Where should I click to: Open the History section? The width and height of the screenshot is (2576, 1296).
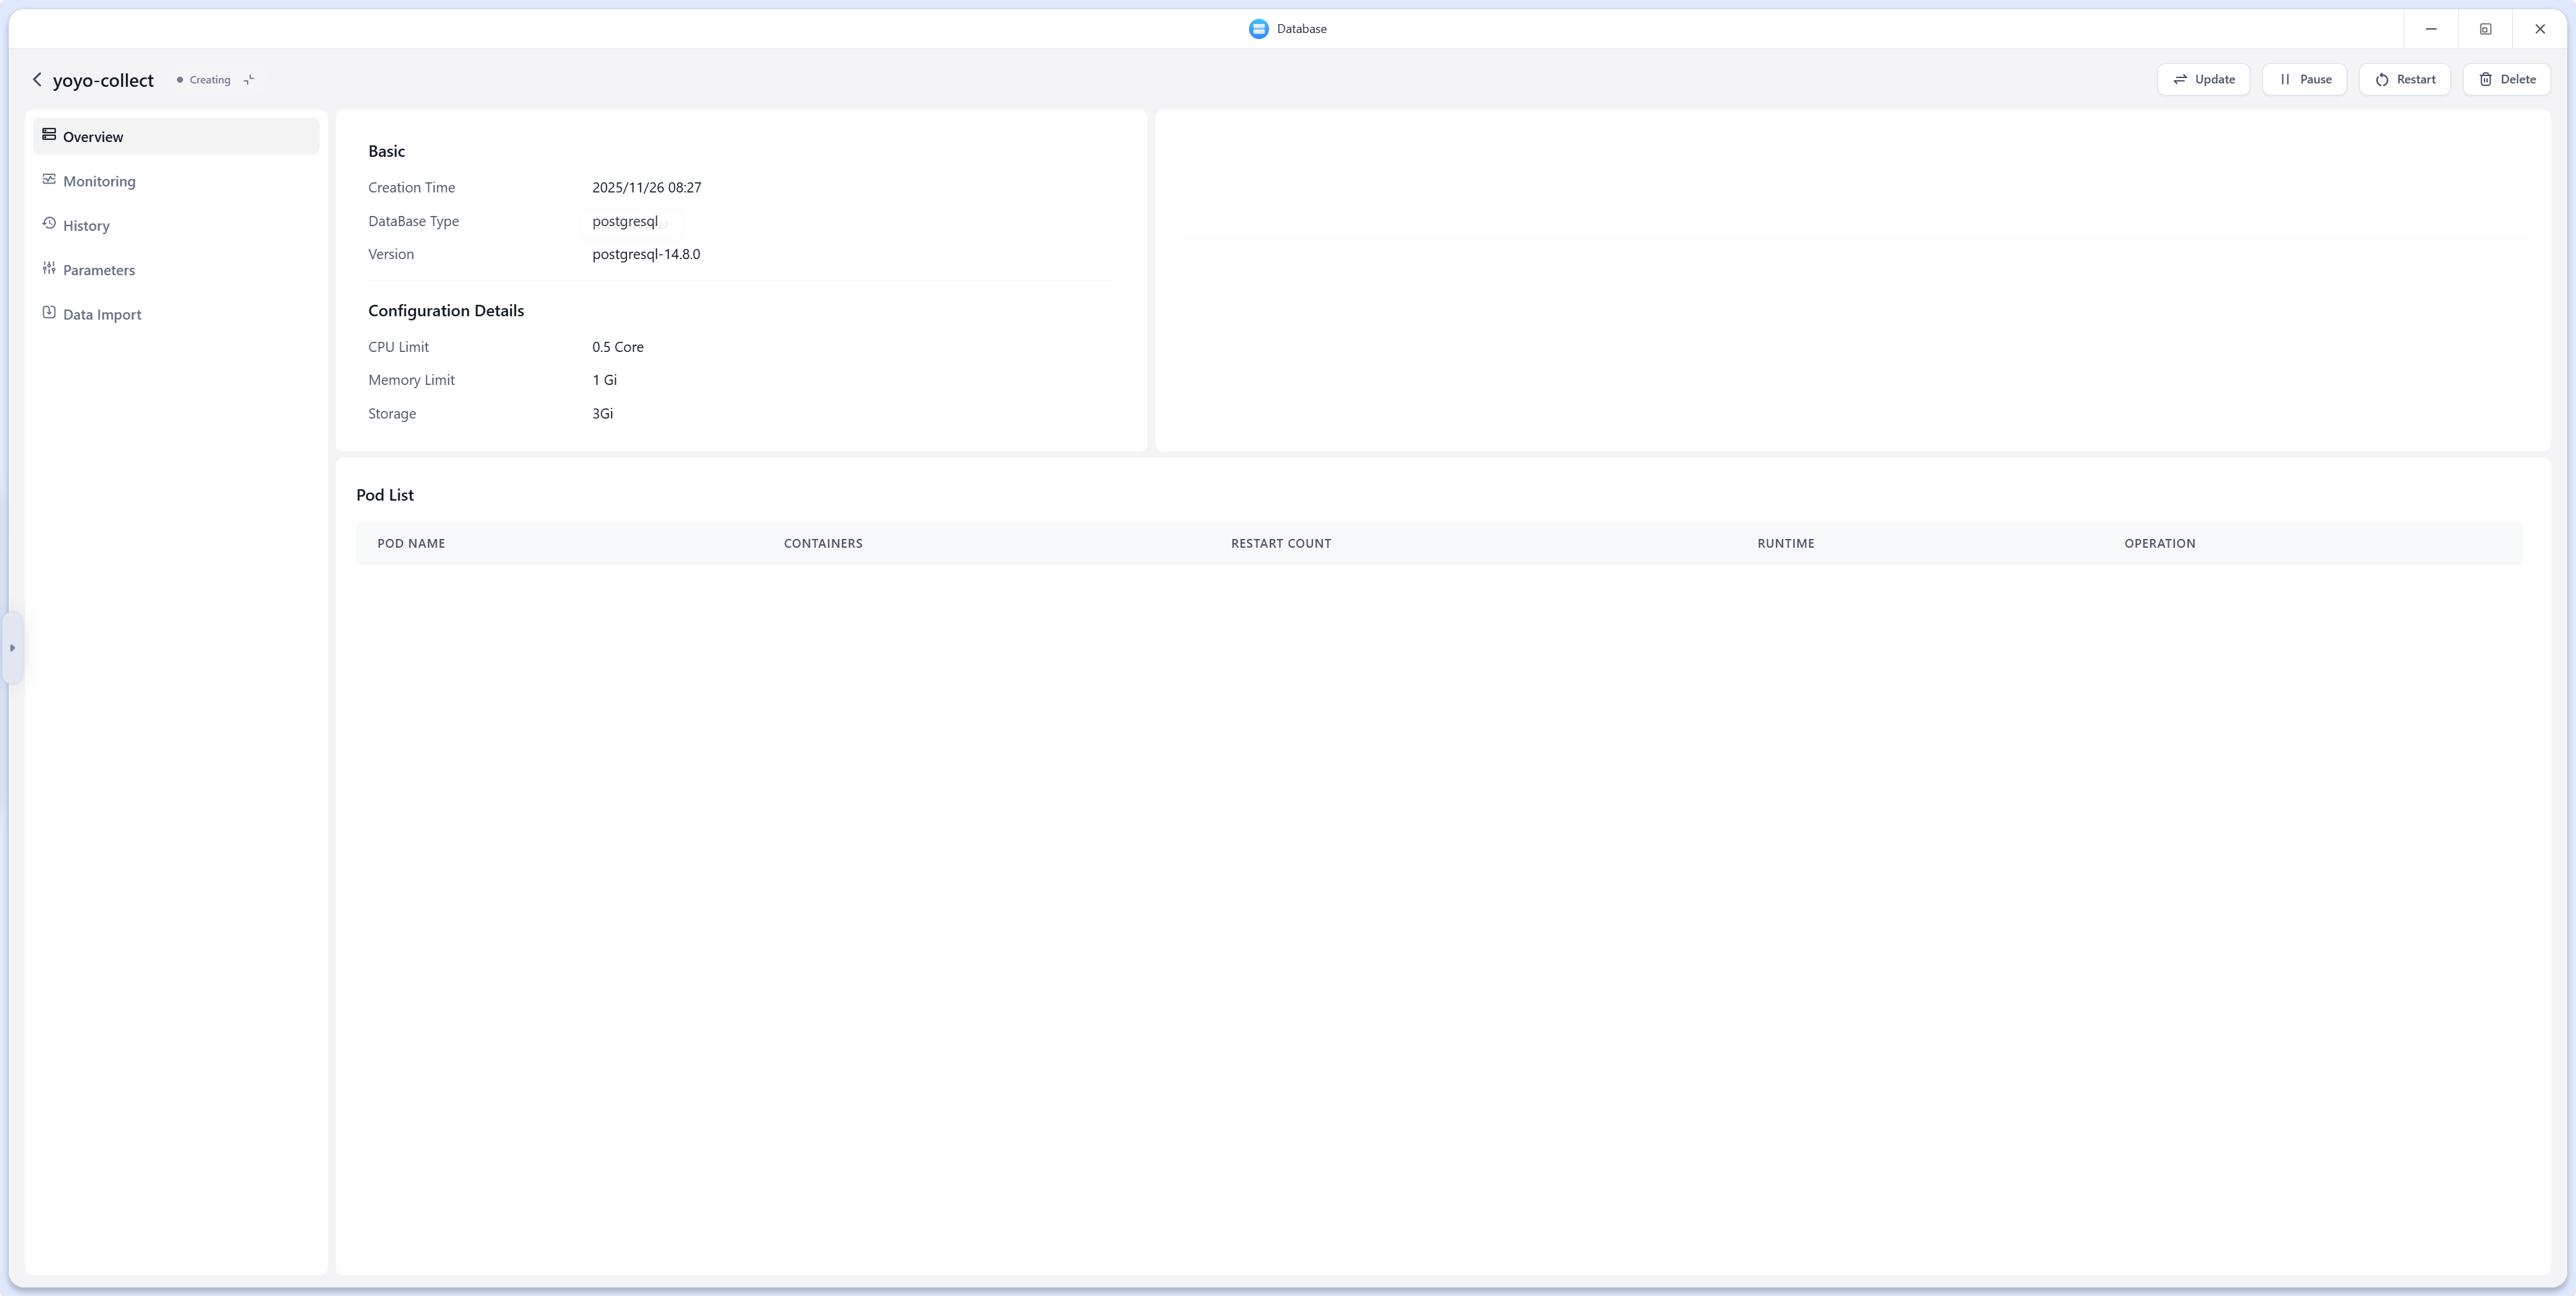[86, 226]
